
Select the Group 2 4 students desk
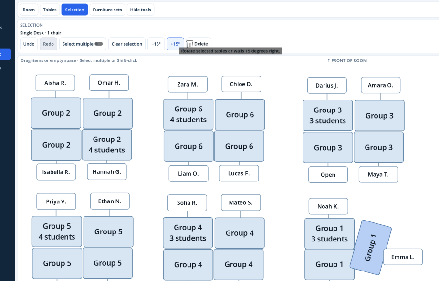click(x=107, y=145)
